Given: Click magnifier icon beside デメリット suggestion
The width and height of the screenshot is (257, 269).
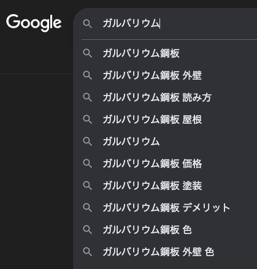Looking at the screenshot, I should 88,208.
